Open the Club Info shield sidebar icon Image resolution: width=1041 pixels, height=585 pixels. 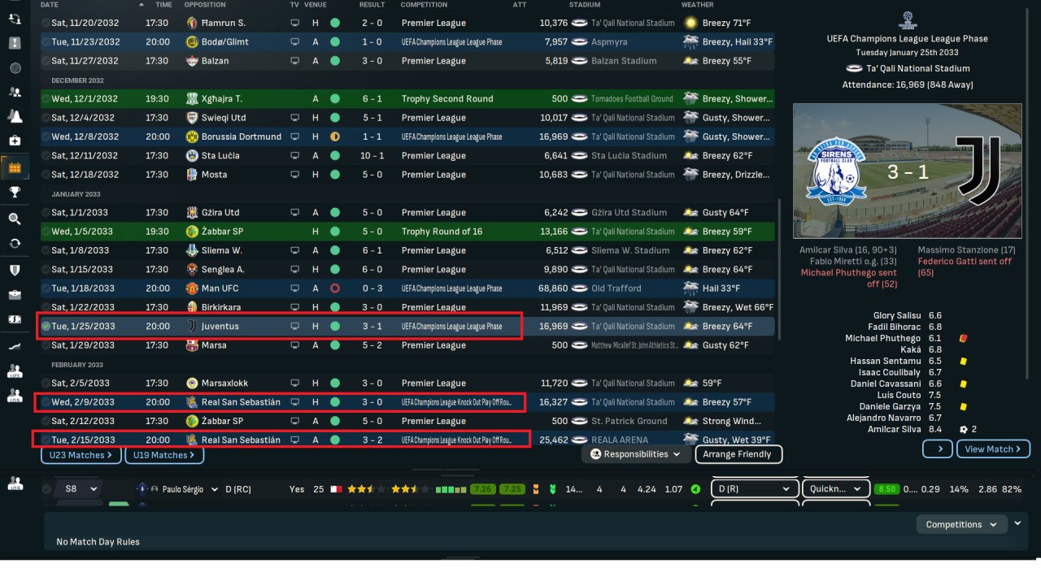[15, 269]
